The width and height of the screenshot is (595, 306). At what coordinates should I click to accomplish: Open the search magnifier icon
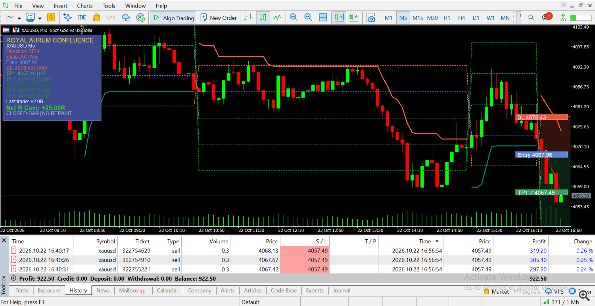(x=532, y=17)
